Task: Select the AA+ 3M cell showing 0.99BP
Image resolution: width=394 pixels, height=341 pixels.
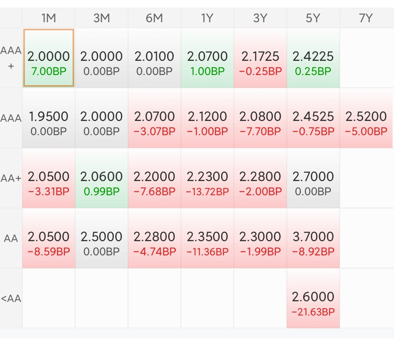Action: (x=101, y=178)
